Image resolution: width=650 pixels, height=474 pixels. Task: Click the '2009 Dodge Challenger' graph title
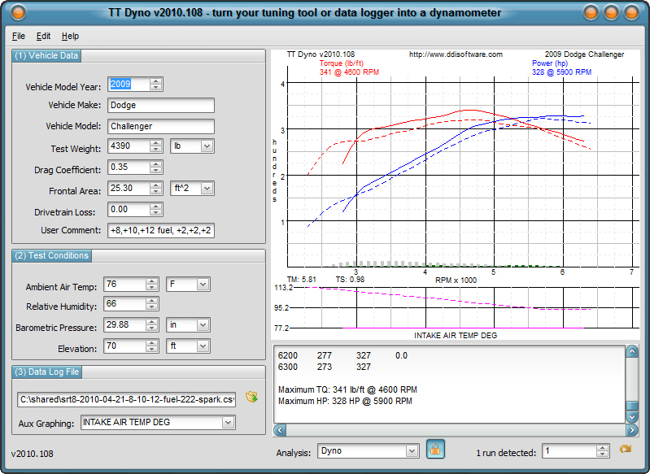pyautogui.click(x=584, y=54)
